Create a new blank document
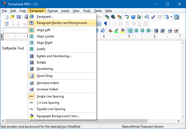Screen dimensions: 186x129 click(x=6, y=17)
